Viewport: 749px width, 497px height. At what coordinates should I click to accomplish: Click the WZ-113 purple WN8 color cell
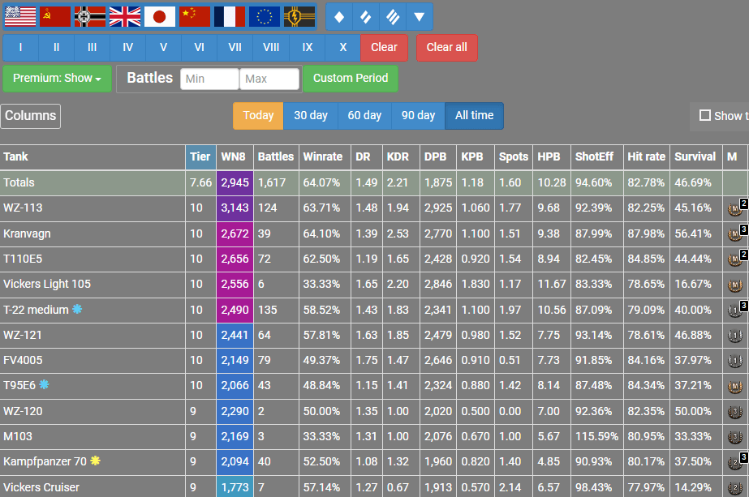(234, 208)
